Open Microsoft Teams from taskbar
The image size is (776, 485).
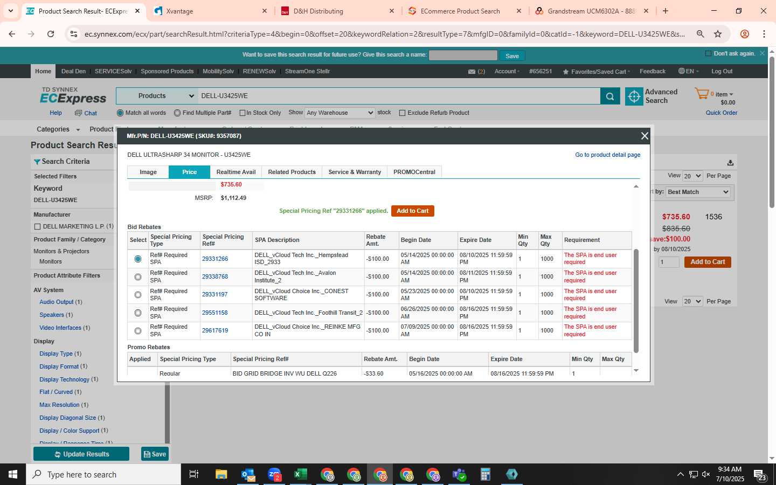459,474
